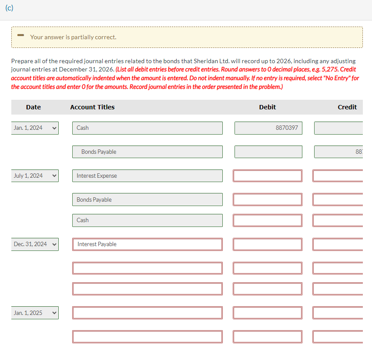Click the Interest Payable account title field

pyautogui.click(x=147, y=244)
